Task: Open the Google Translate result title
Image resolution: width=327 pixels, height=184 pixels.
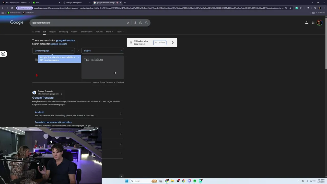Action: (43, 98)
